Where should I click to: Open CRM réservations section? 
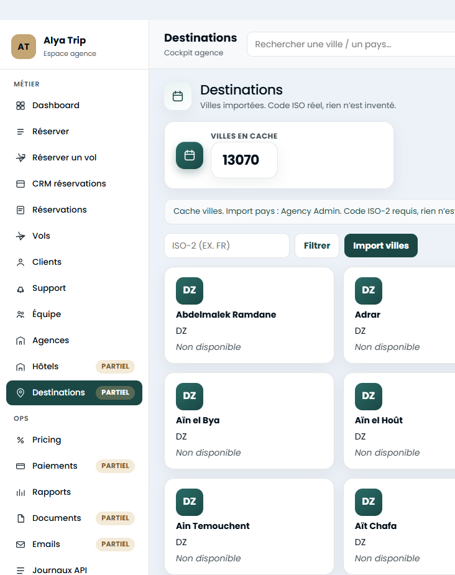click(74, 184)
